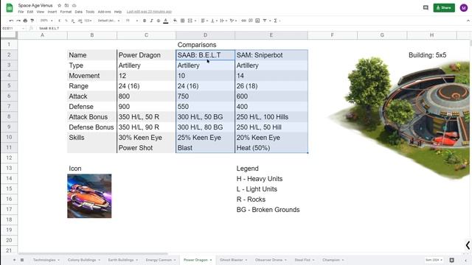The height and width of the screenshot is (265, 472).
Task: Star the Space Age Venus document
Action: coord(59,5)
